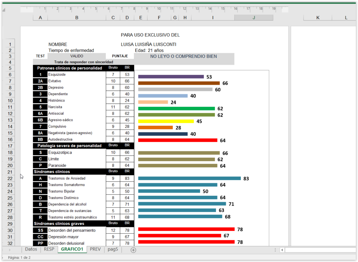358x262 pixels.
Task: Select column B header
Action: [x=77, y=18]
